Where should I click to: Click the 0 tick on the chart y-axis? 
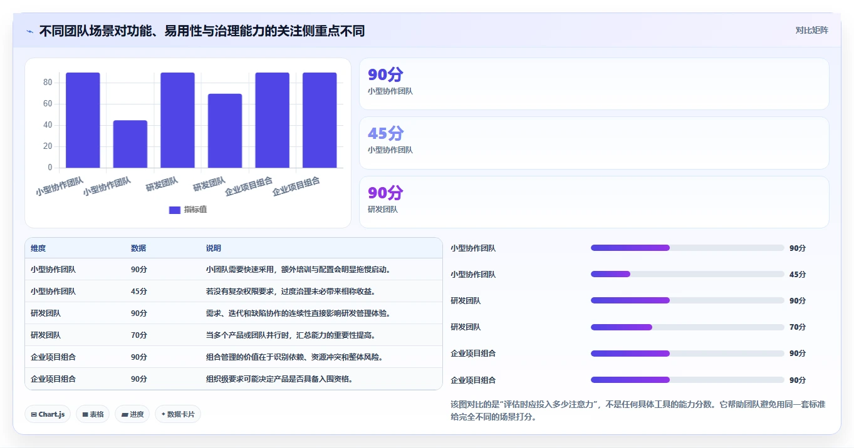click(x=50, y=168)
